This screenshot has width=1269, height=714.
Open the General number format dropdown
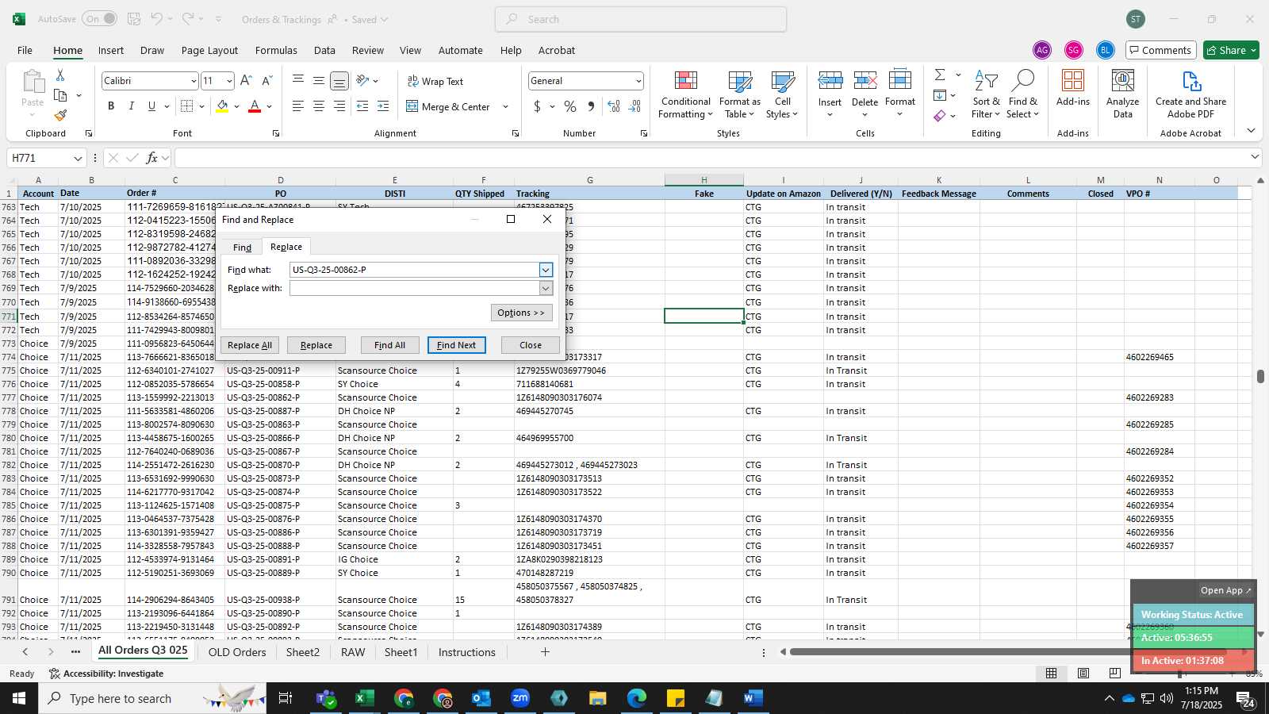pyautogui.click(x=638, y=81)
